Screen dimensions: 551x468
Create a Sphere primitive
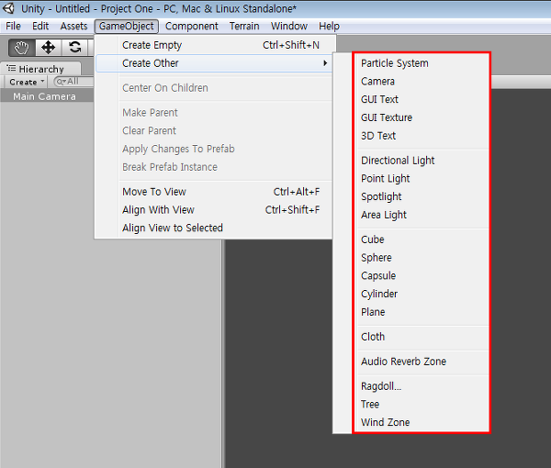click(x=421, y=258)
